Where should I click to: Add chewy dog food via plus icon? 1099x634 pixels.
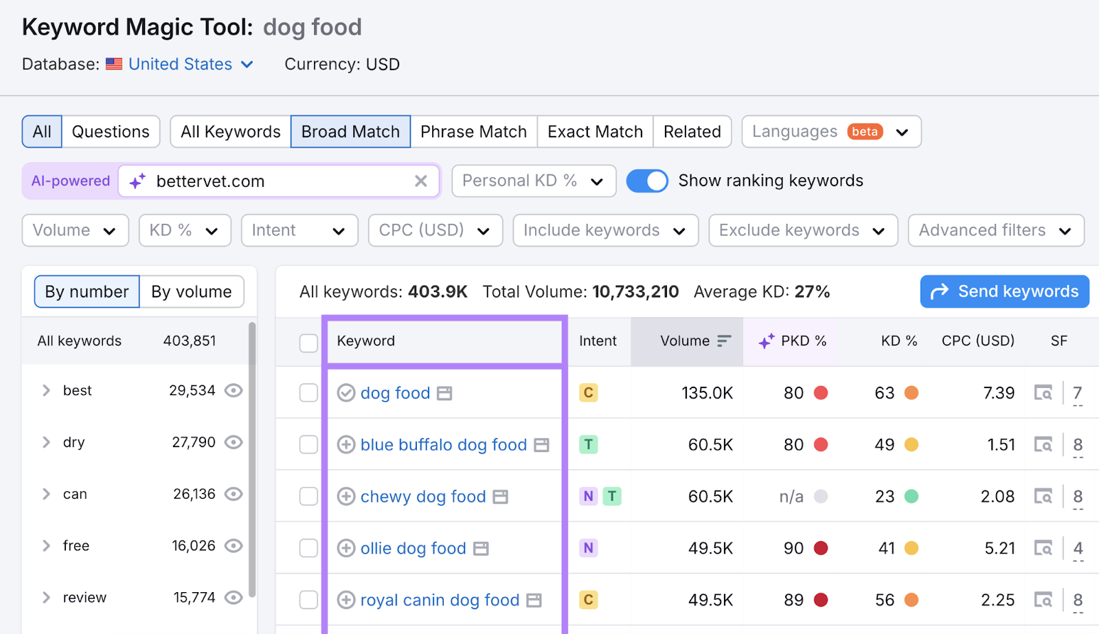[346, 496]
